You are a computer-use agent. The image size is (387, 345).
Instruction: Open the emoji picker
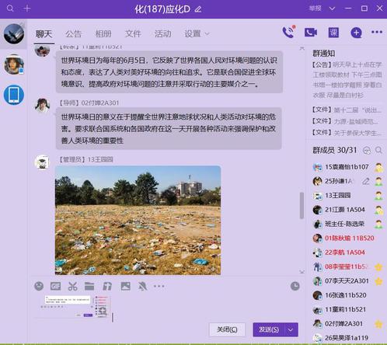click(39, 286)
